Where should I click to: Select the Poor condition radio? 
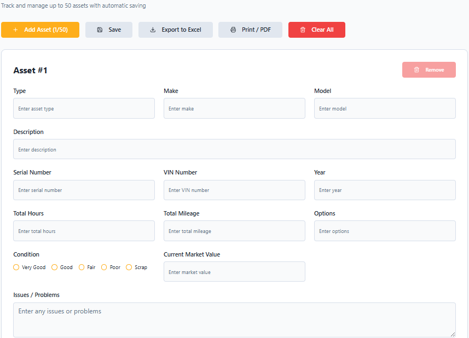pyautogui.click(x=104, y=267)
